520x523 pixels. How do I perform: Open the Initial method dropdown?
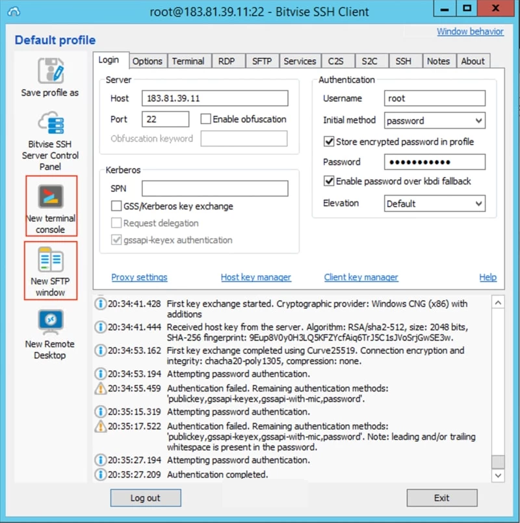(x=435, y=120)
